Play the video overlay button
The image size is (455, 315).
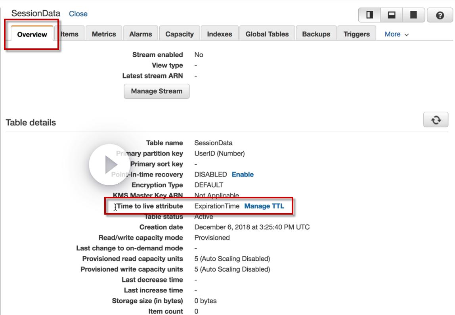[109, 165]
